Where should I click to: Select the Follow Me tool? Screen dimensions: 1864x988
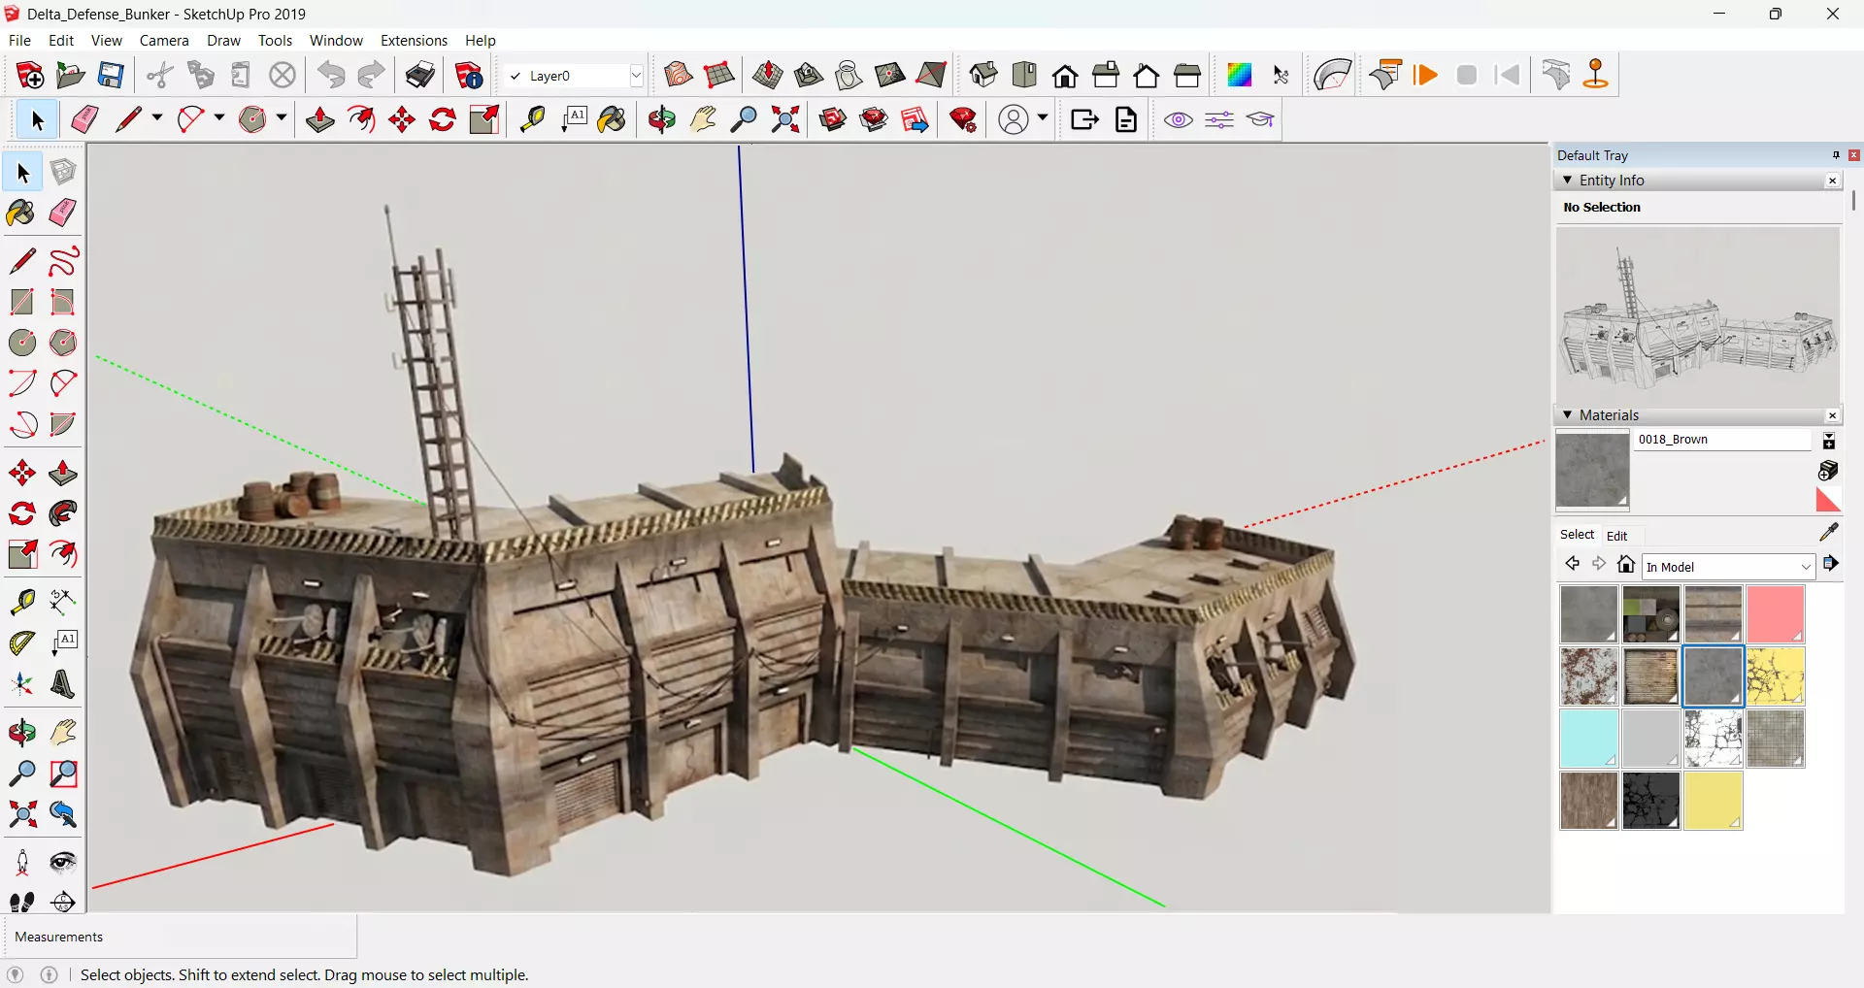(63, 513)
